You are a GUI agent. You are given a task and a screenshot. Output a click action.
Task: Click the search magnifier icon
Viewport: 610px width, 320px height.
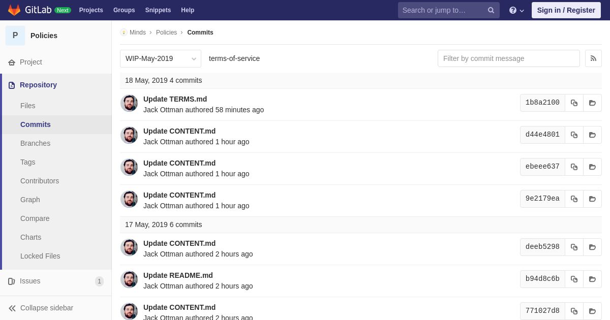point(491,10)
